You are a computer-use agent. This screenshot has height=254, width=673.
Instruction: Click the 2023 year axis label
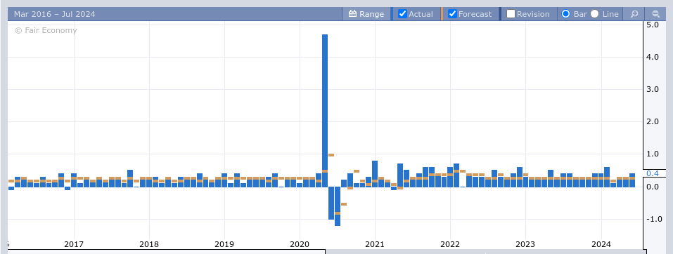(525, 244)
